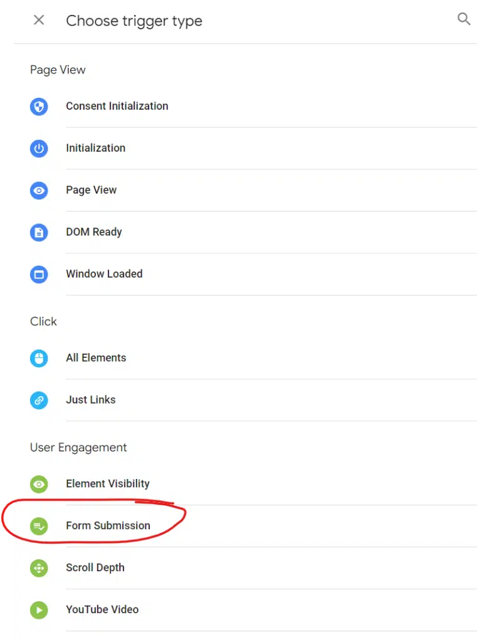This screenshot has height=642, width=477.
Task: Click the Page View eye icon
Action: coord(39,191)
